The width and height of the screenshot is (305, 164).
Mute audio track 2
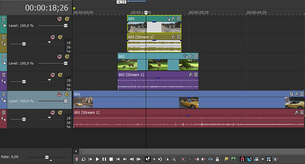pos(53,37)
